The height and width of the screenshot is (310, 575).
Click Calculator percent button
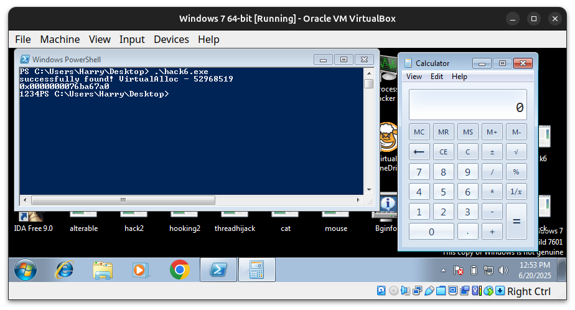pyautogui.click(x=517, y=172)
